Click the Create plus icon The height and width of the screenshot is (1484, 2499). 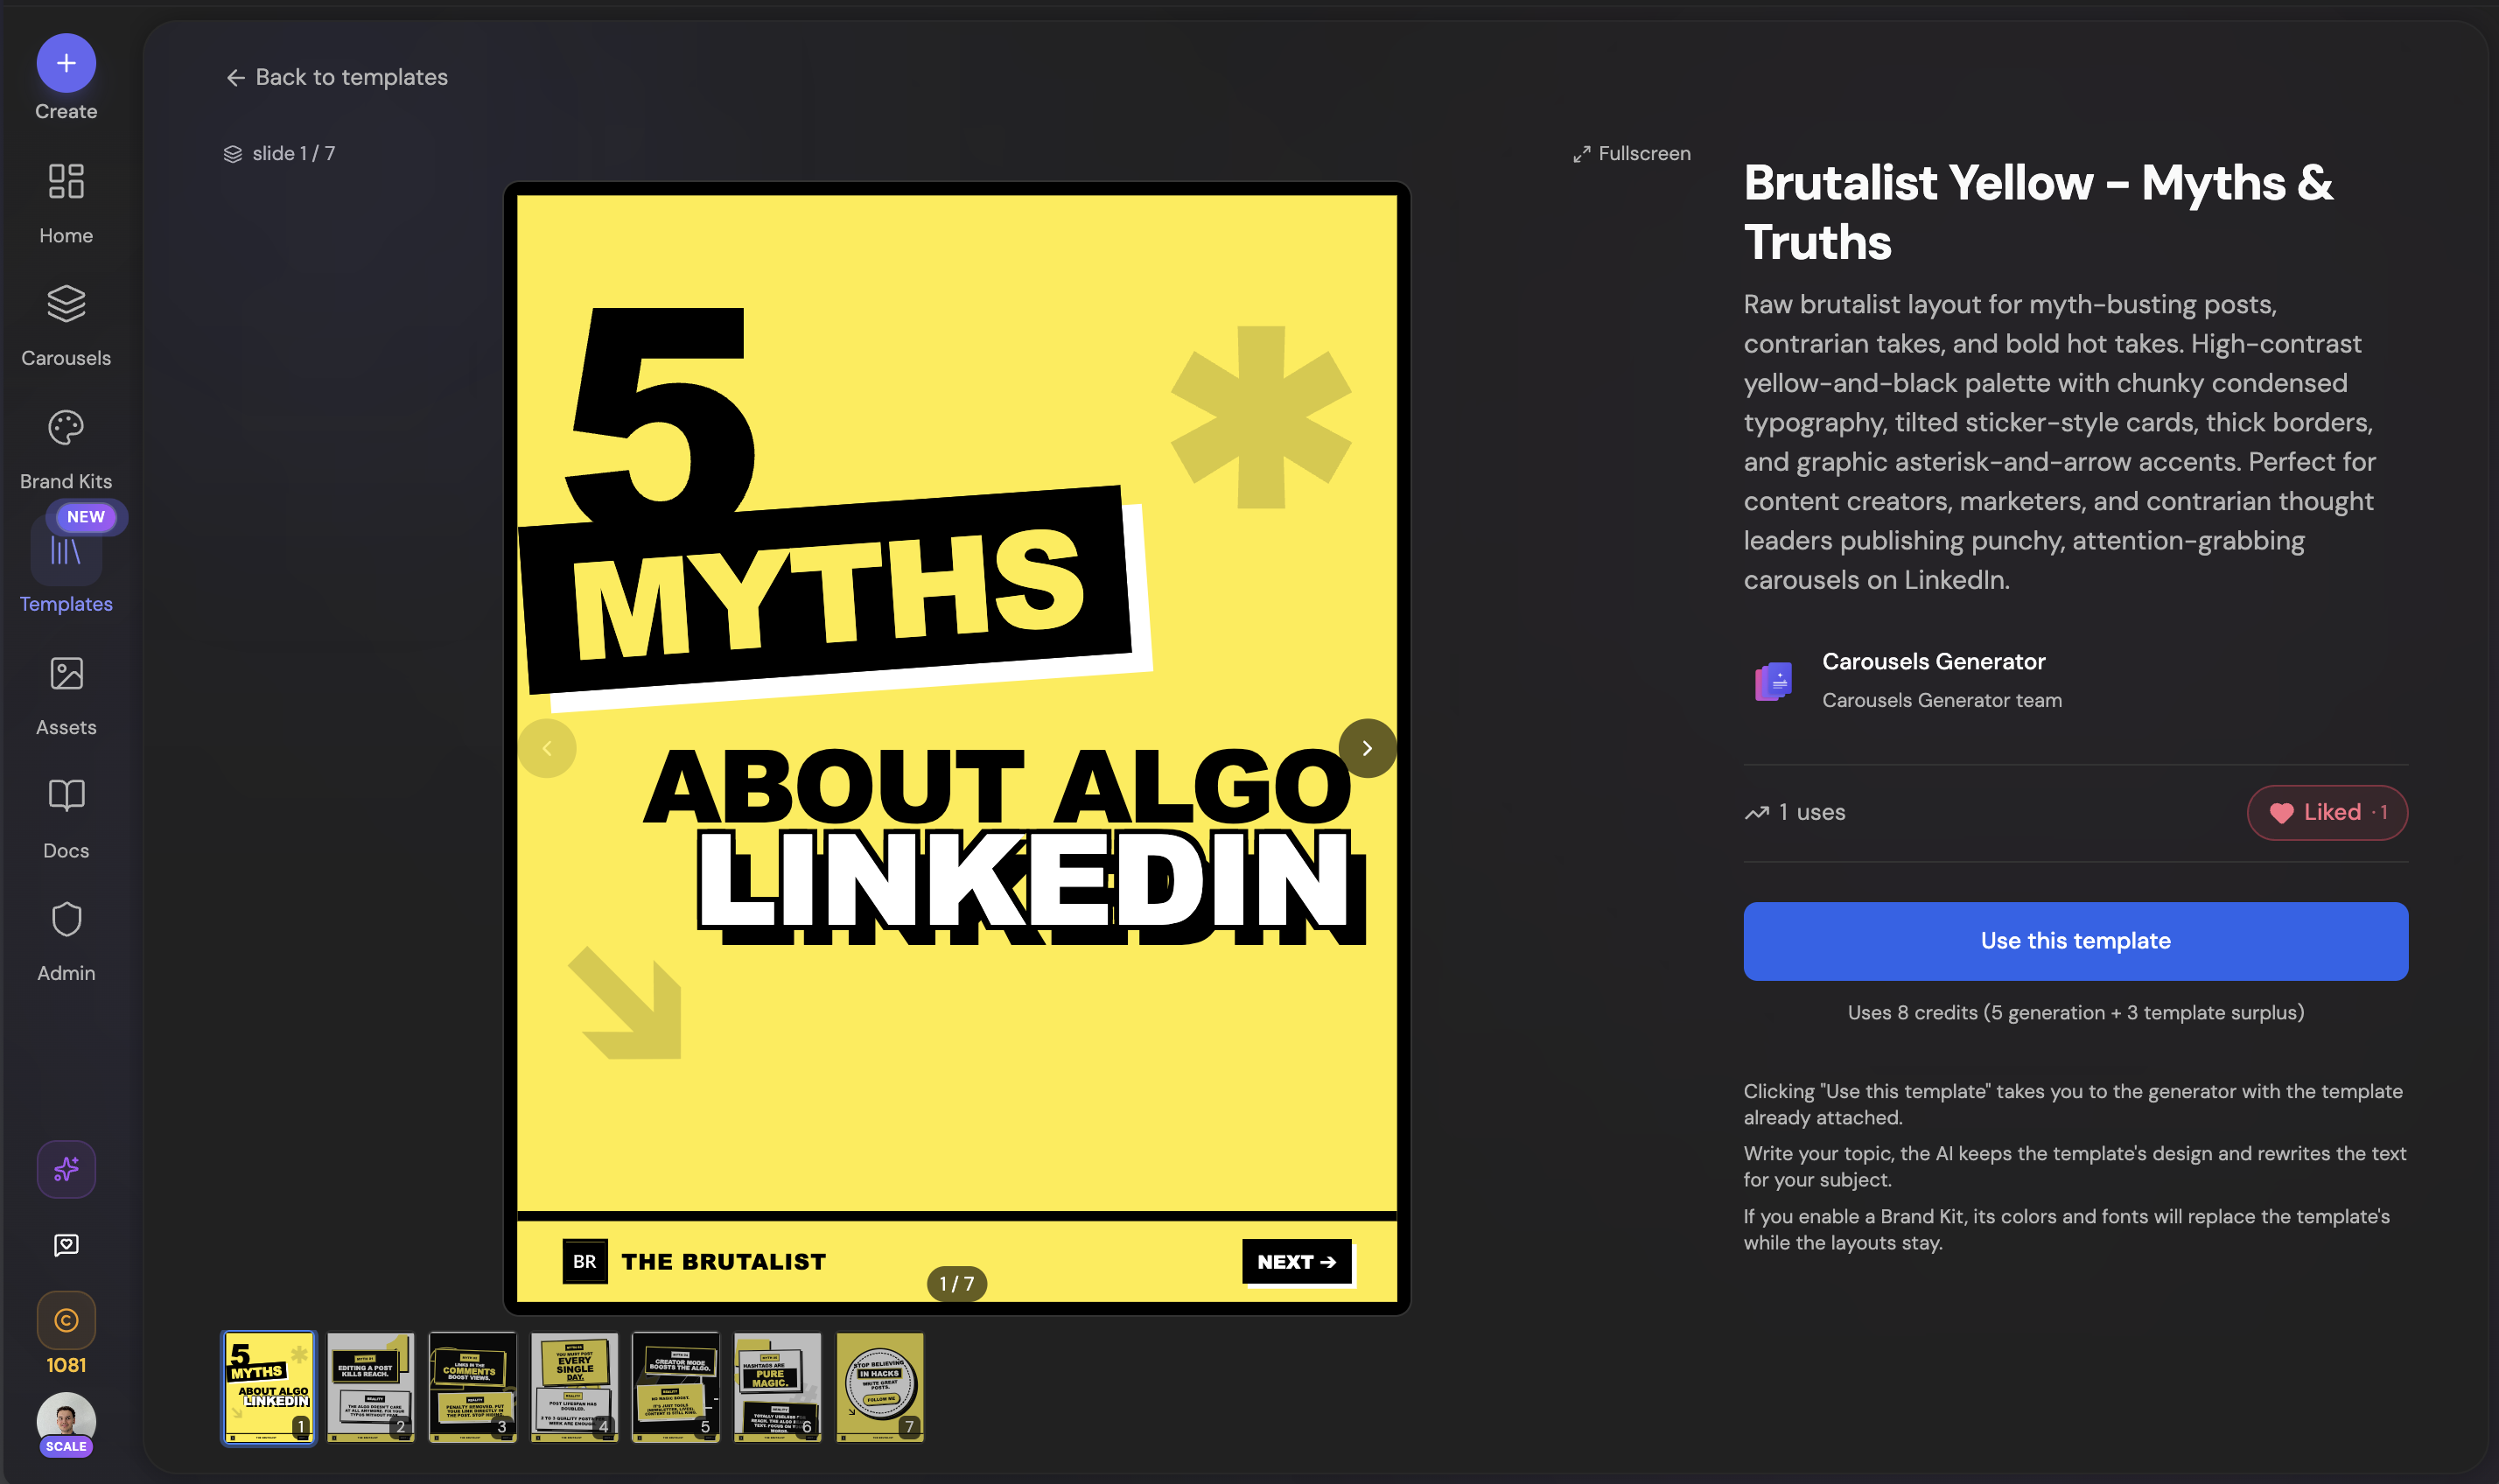coord(66,63)
